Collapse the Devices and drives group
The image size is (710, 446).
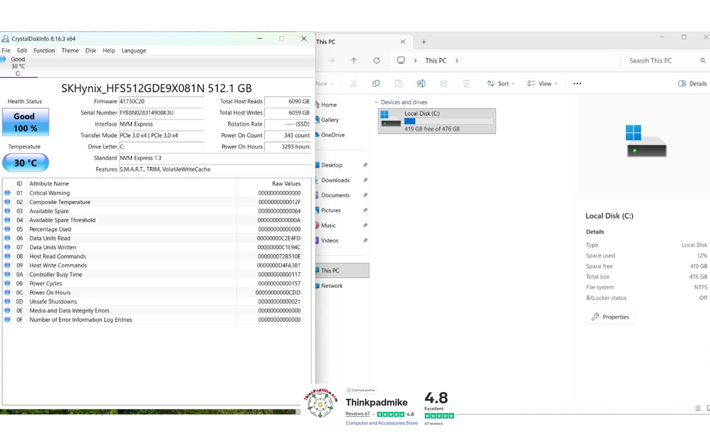pos(377,102)
